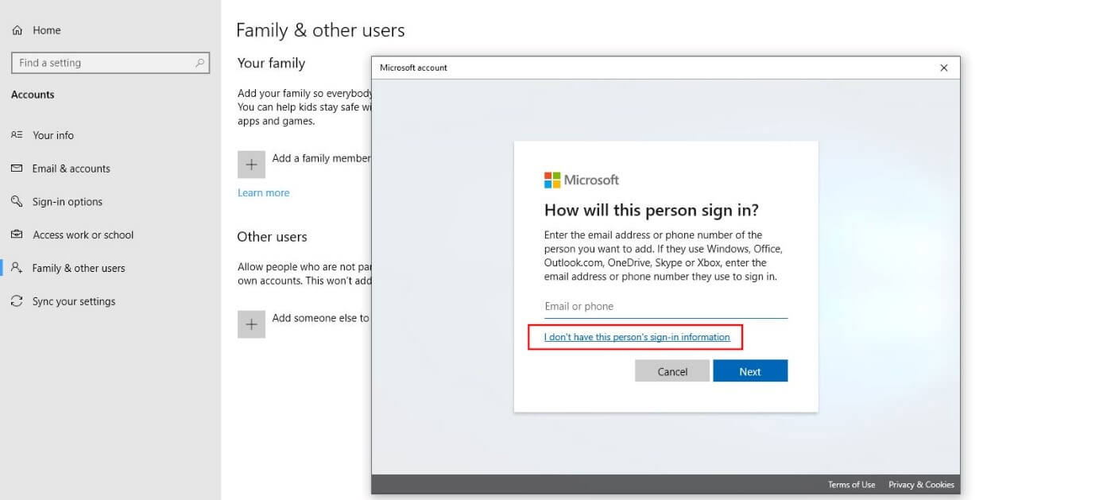This screenshot has height=500, width=1103.
Task: Click the Access work or school briefcase icon
Action: (x=17, y=235)
